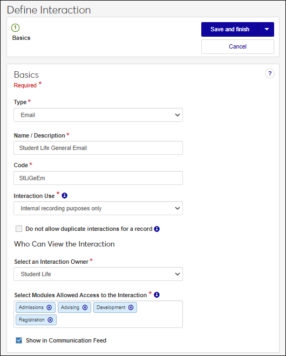The width and height of the screenshot is (286, 356).
Task: Click the Name / Description input field
Action: point(98,148)
